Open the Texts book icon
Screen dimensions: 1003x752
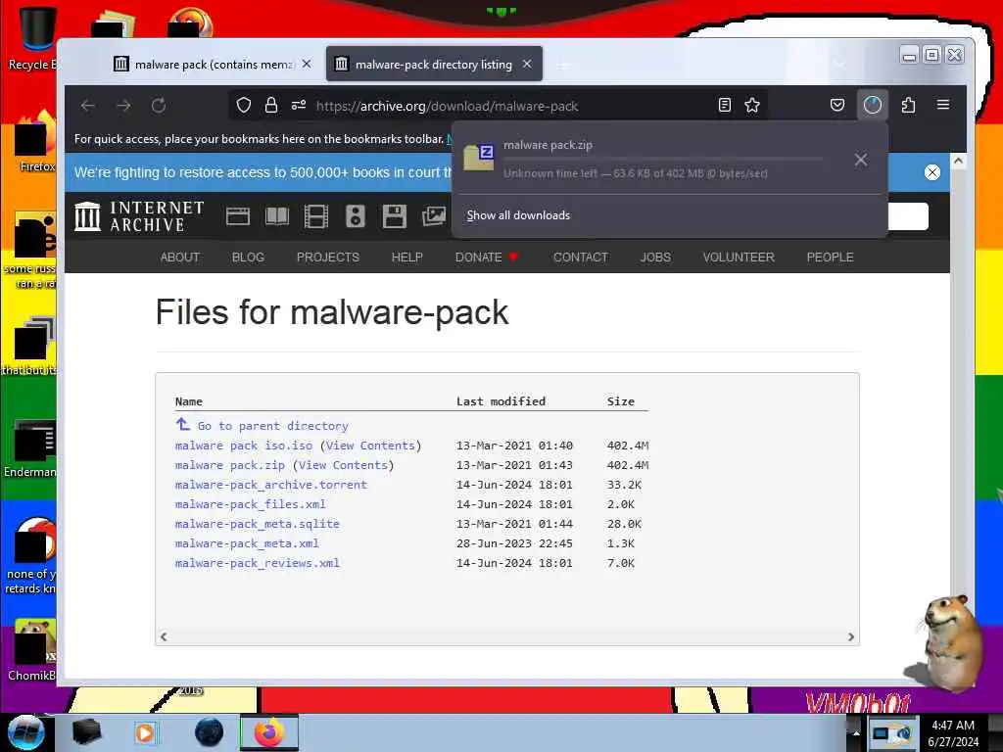277,216
